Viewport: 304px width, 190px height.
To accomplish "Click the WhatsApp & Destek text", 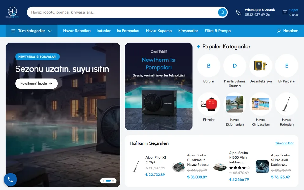I will pos(260,10).
